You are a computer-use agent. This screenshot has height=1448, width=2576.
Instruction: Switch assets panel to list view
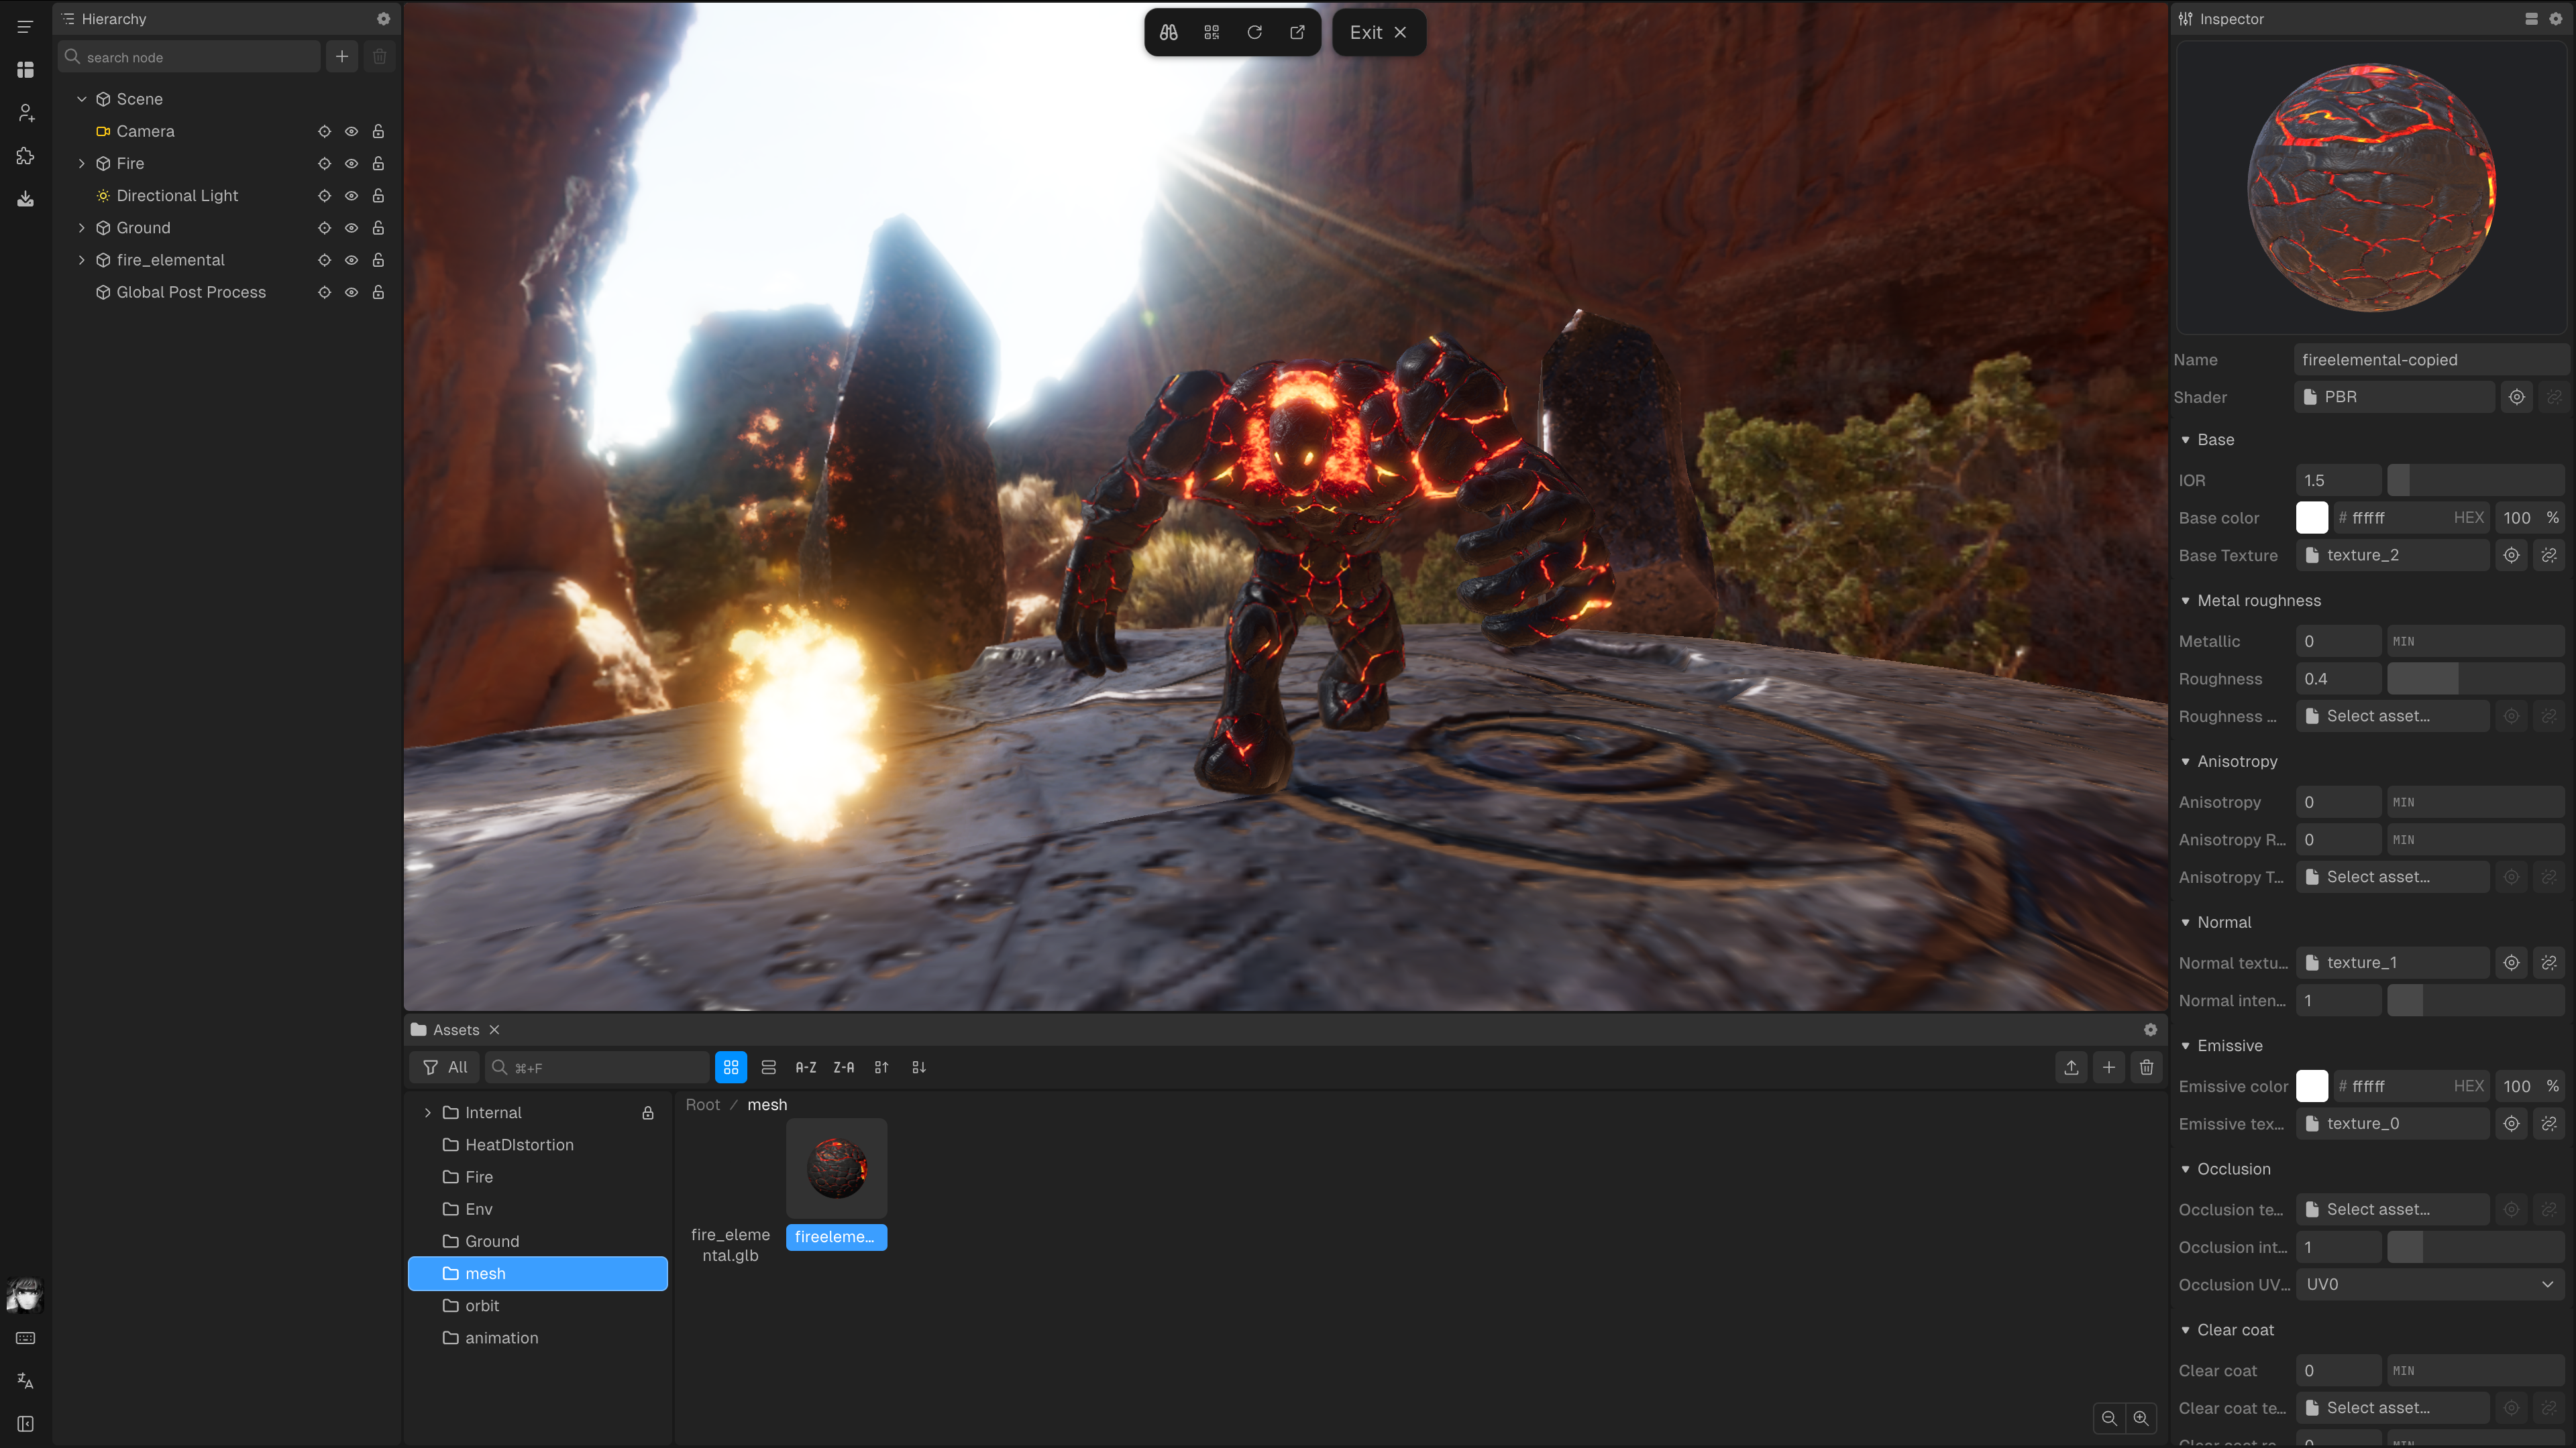pos(768,1067)
